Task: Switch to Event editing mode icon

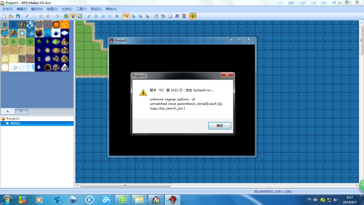Action: click(73, 16)
